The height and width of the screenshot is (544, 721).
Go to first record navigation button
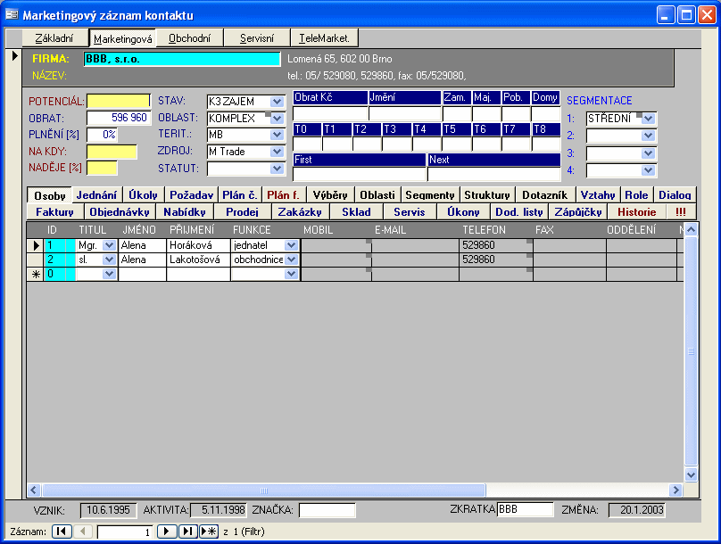click(62, 532)
